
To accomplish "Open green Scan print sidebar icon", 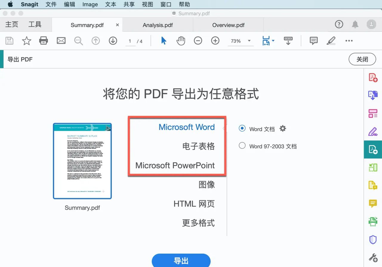I will point(373,221).
